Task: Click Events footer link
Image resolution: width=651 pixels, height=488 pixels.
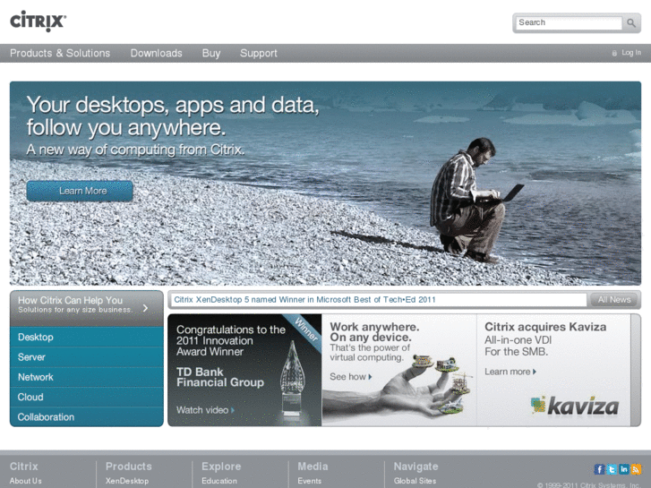Action: [309, 481]
